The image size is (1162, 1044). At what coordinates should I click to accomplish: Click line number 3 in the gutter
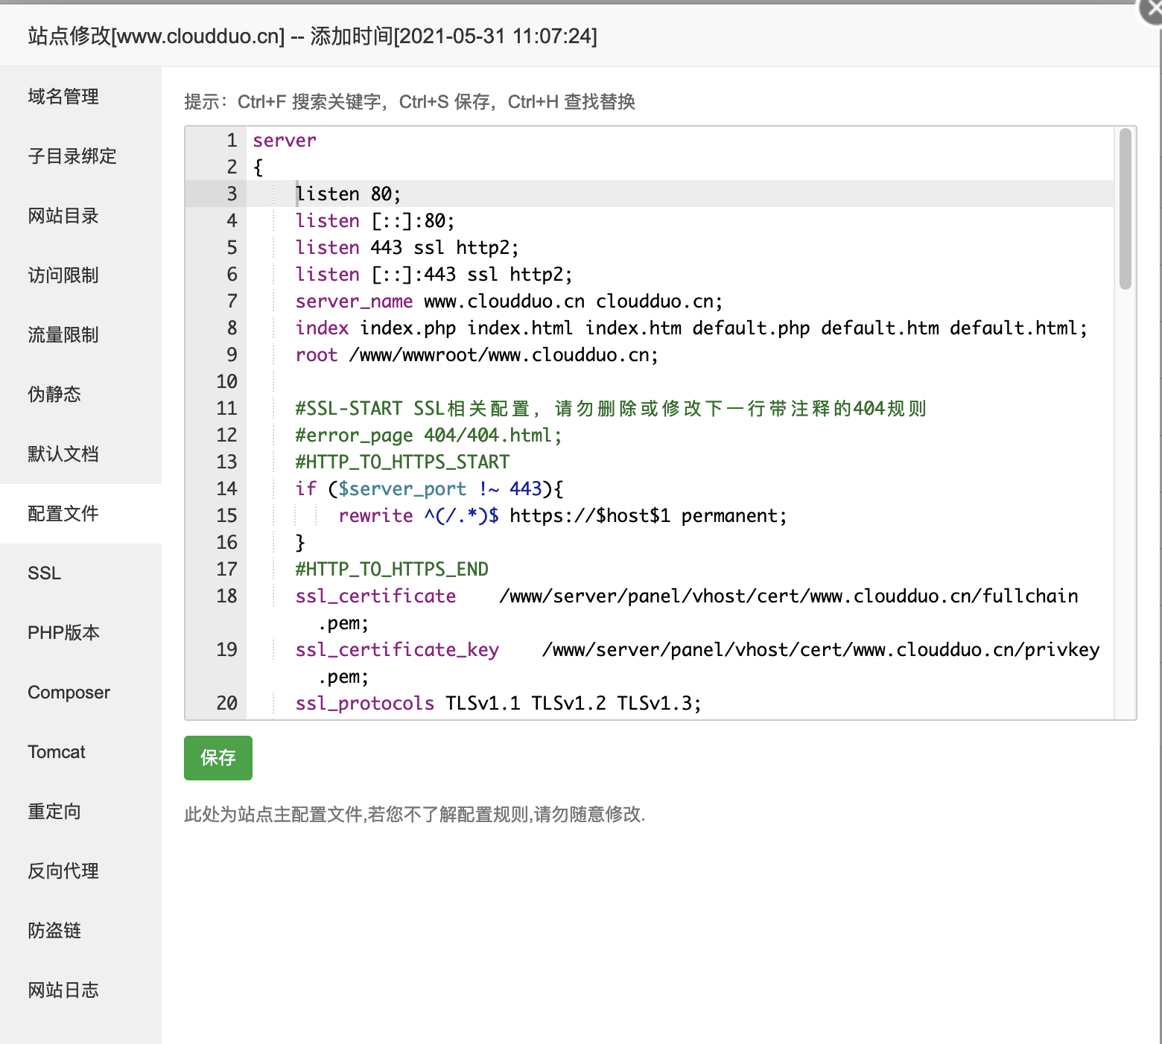pos(232,194)
